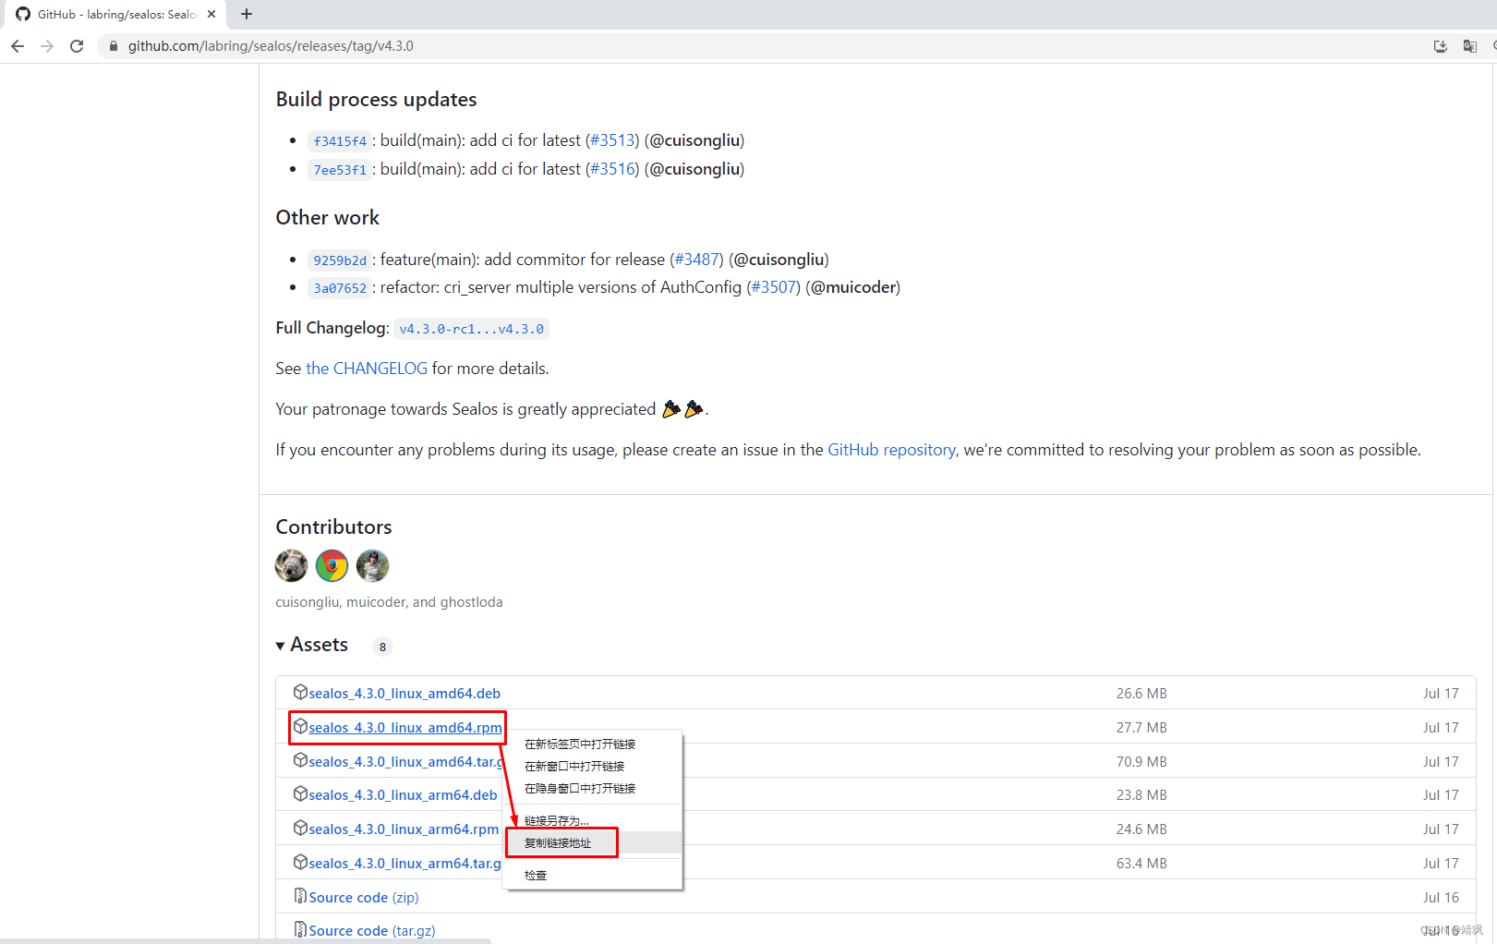Image resolution: width=1497 pixels, height=944 pixels.
Task: View cuisongliu's contributor avatar
Action: pyautogui.click(x=291, y=565)
